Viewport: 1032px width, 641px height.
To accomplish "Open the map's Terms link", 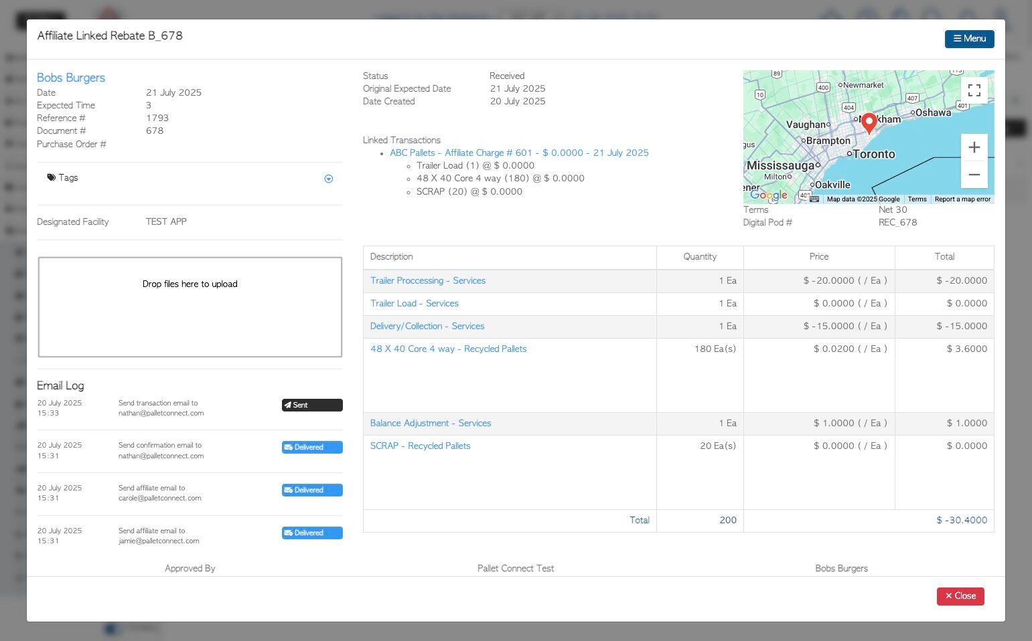I will 917,199.
